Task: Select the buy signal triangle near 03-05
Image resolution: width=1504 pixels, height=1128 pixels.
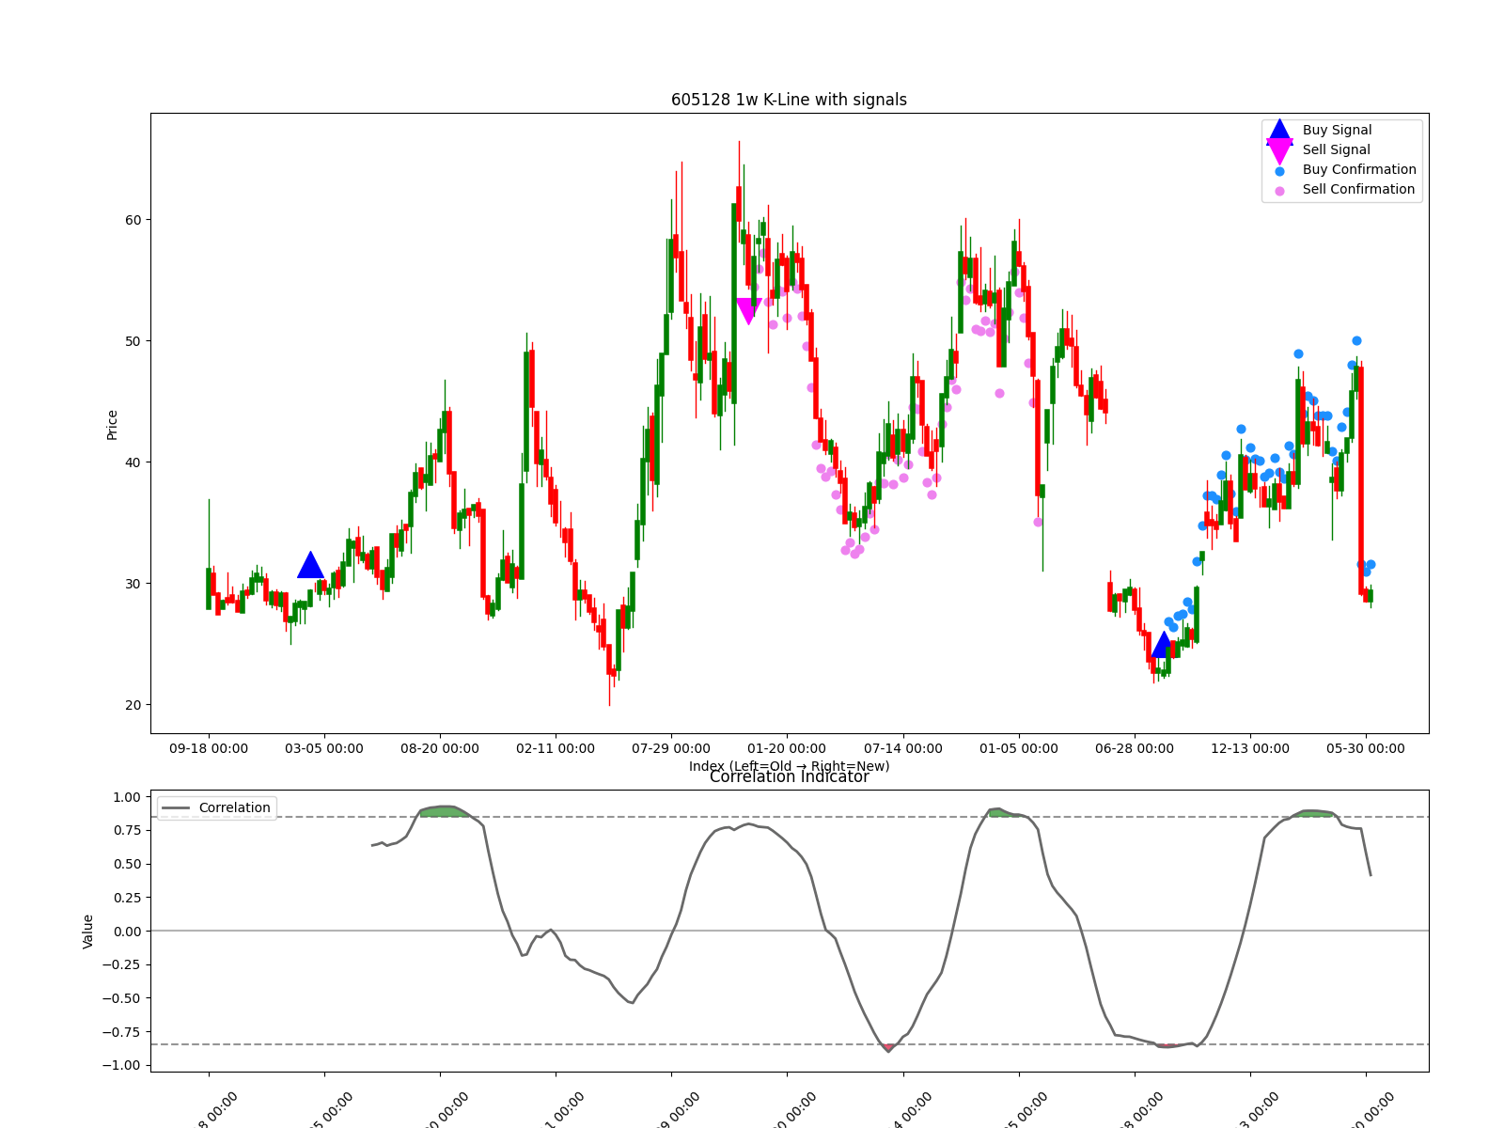Action: (x=310, y=565)
